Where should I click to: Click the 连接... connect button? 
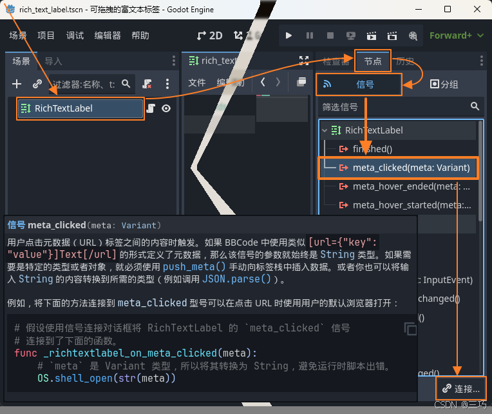click(x=460, y=389)
